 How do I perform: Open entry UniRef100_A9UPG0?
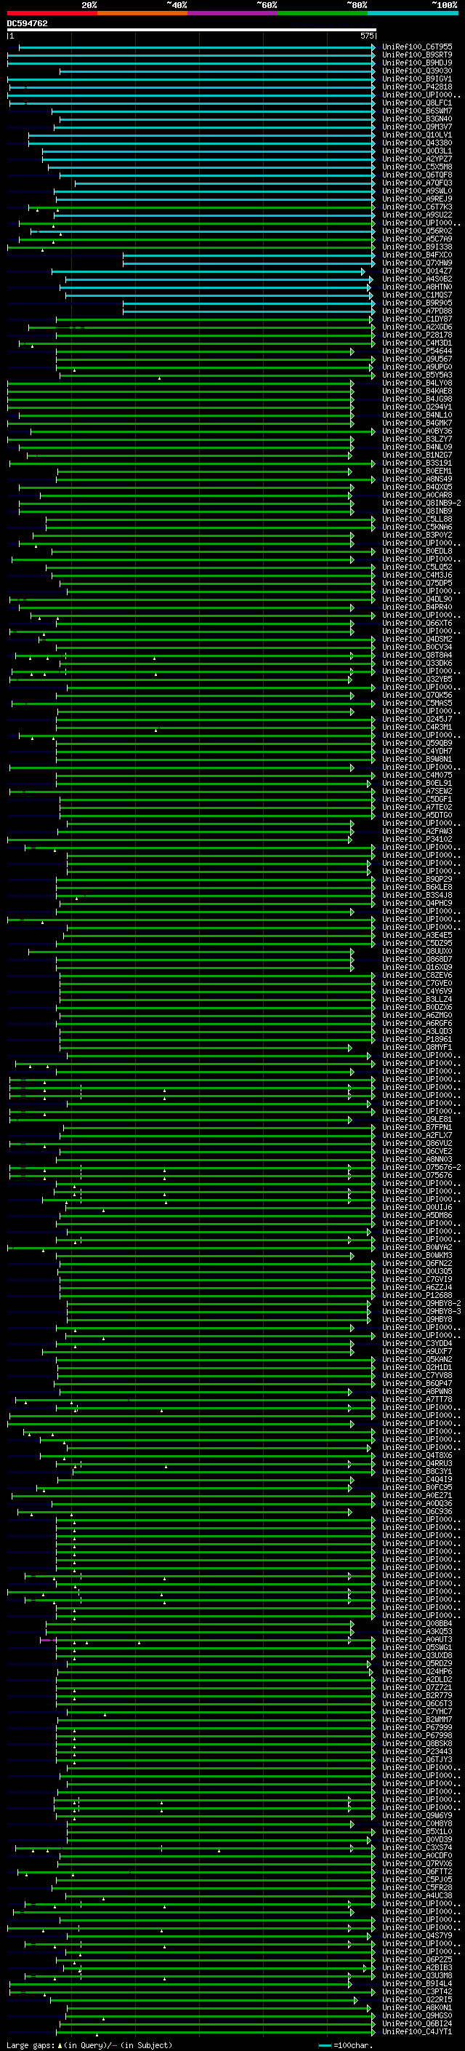click(416, 367)
